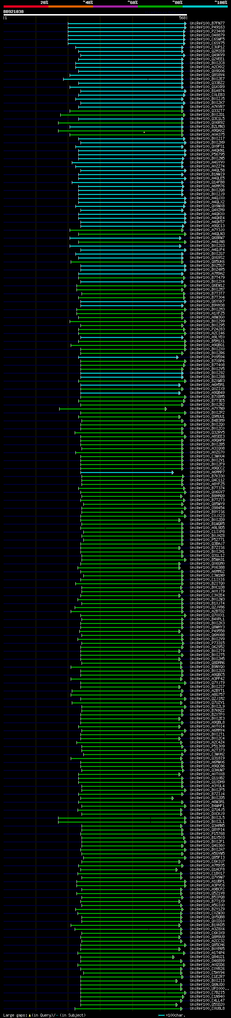Click the UniRef100_C1E2R7 hit label
This screenshot has width=231, height=1018.
click(x=207, y=976)
